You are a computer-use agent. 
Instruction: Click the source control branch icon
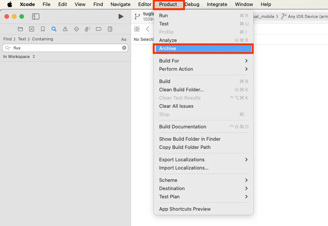point(137,16)
